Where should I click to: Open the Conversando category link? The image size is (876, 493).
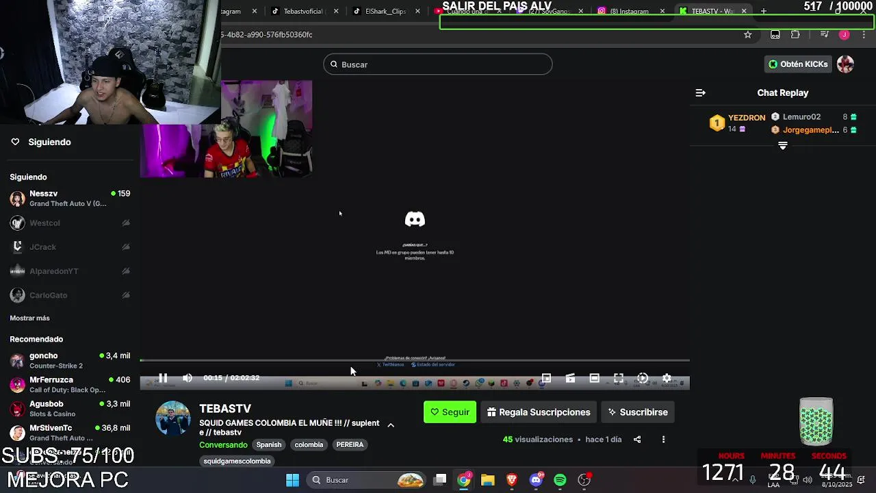(x=223, y=445)
